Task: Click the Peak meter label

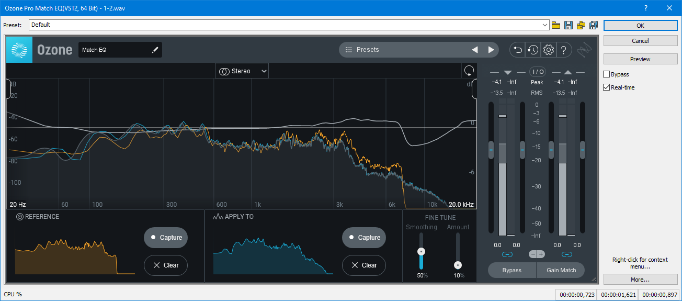Action: (537, 83)
